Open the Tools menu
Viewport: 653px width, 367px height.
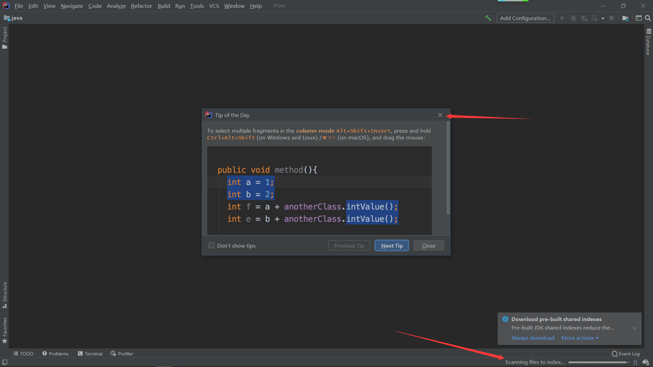pos(197,6)
